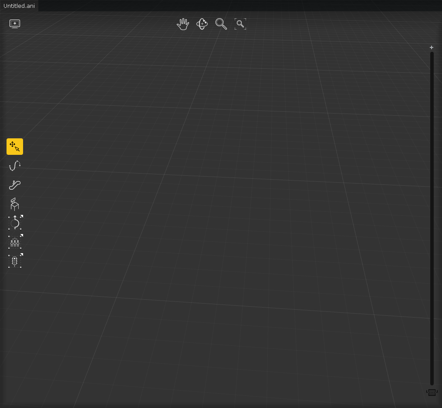Choose the Path curve drawing tool
442x408 pixels.
click(x=14, y=166)
